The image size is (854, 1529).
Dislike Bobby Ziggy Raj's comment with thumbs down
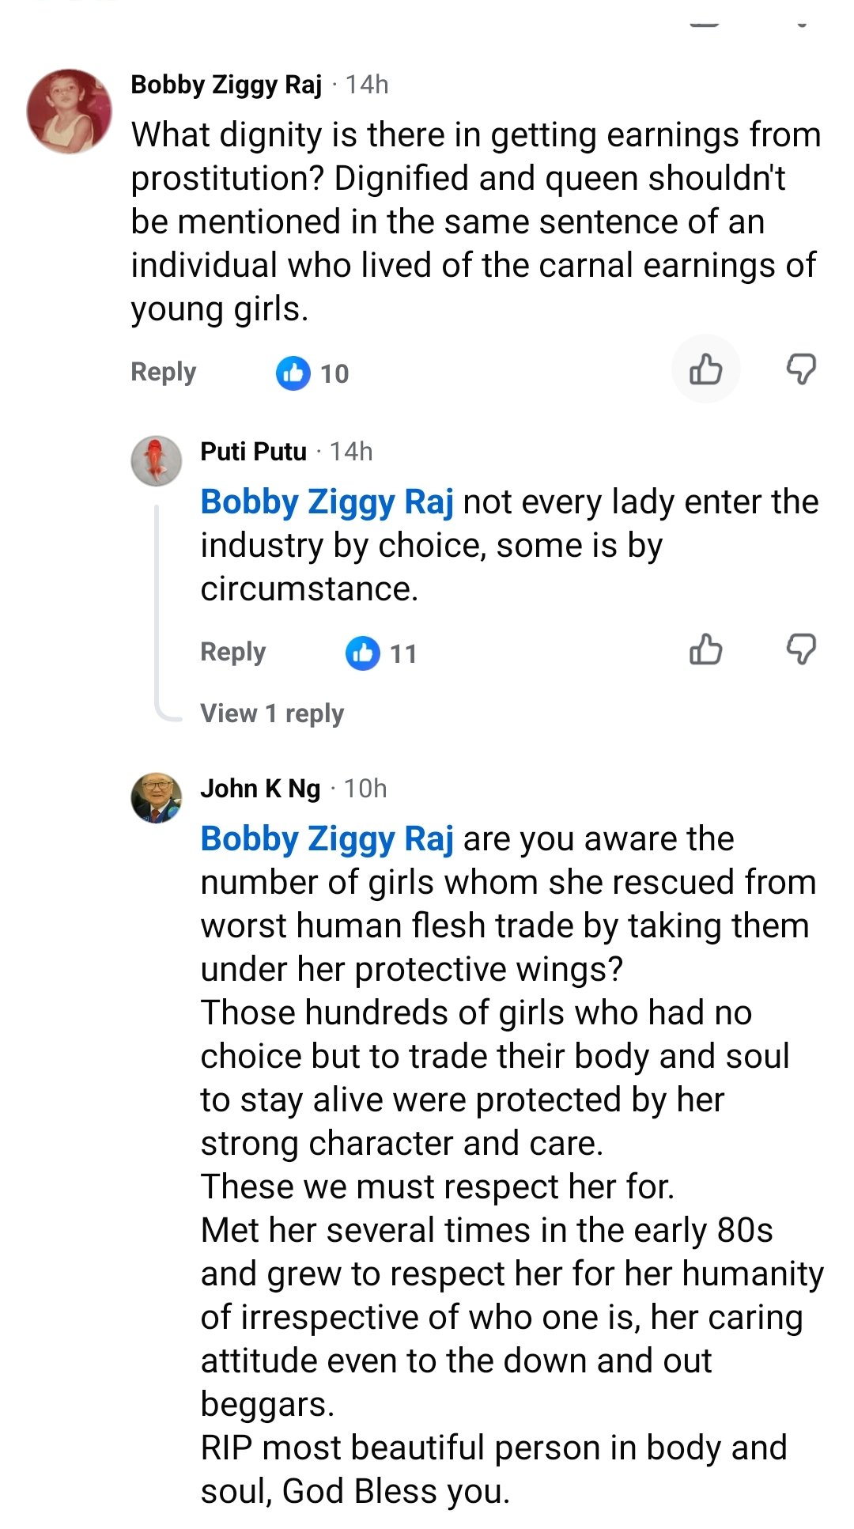click(801, 369)
